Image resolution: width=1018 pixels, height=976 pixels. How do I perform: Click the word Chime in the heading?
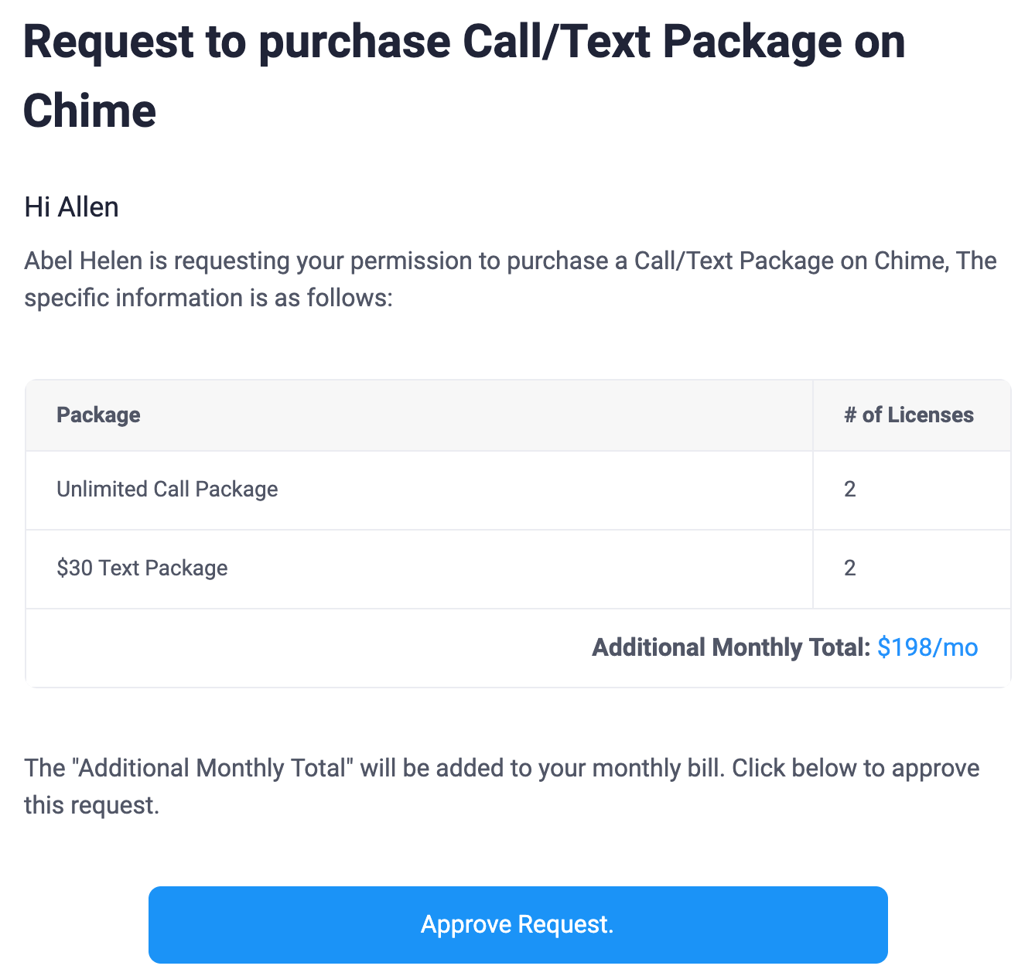click(90, 111)
